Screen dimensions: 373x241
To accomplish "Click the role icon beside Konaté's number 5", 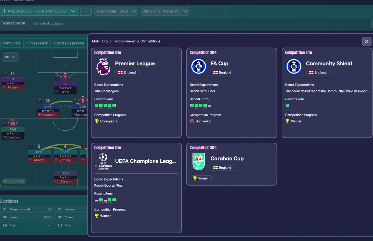I will point(31,146).
